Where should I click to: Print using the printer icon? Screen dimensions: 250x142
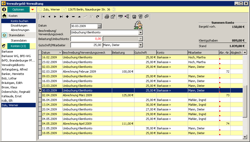107,17
